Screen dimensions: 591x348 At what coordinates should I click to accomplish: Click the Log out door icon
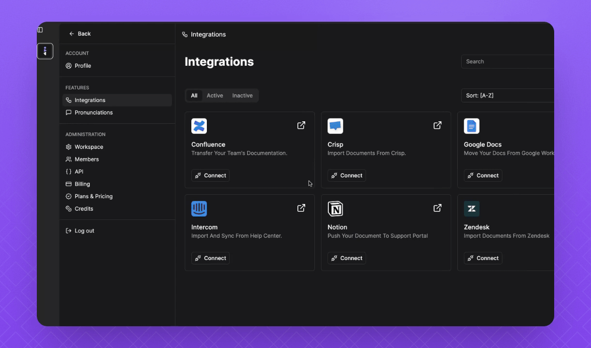pyautogui.click(x=69, y=231)
